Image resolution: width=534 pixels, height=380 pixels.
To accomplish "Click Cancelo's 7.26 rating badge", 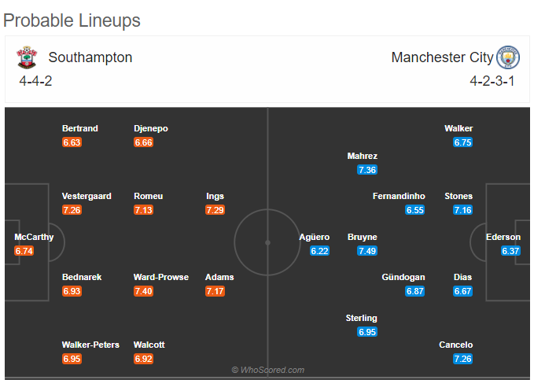I will (x=462, y=359).
